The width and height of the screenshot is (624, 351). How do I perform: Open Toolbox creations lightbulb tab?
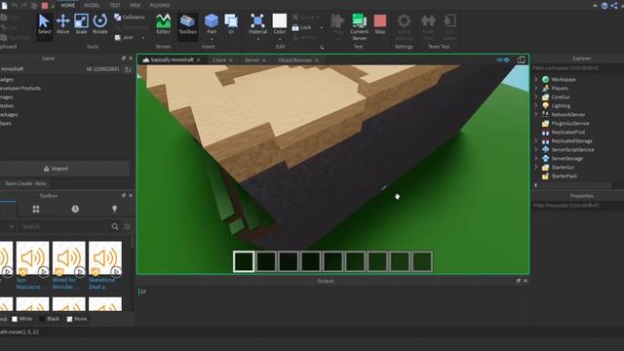(x=115, y=209)
